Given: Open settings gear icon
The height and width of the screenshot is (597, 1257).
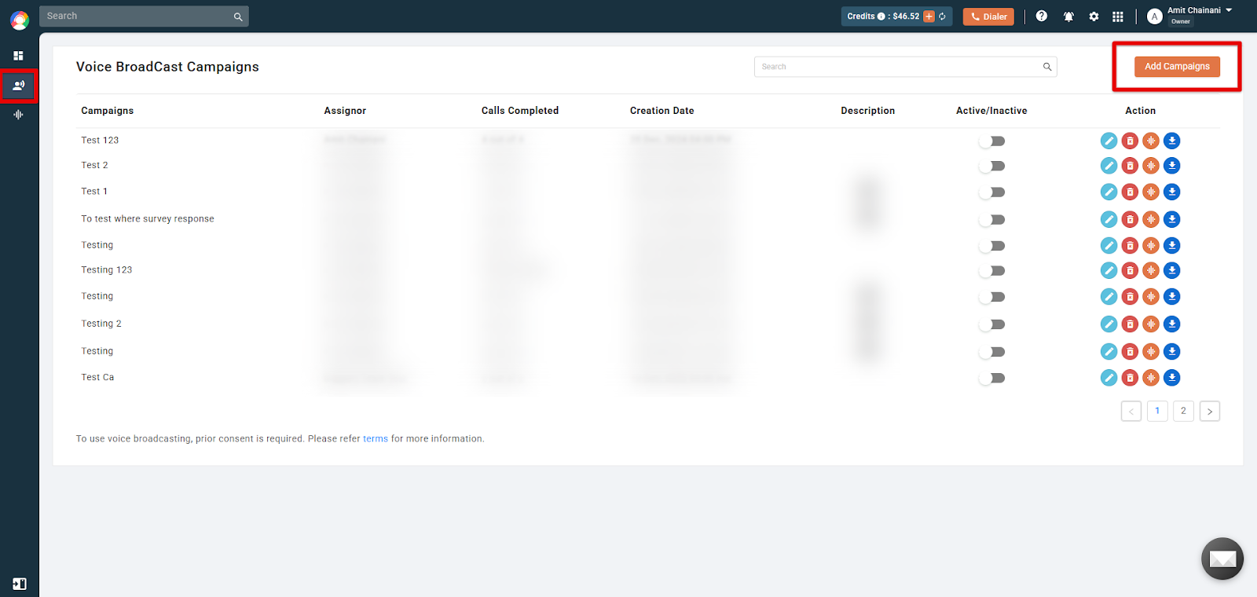Looking at the screenshot, I should (x=1094, y=16).
